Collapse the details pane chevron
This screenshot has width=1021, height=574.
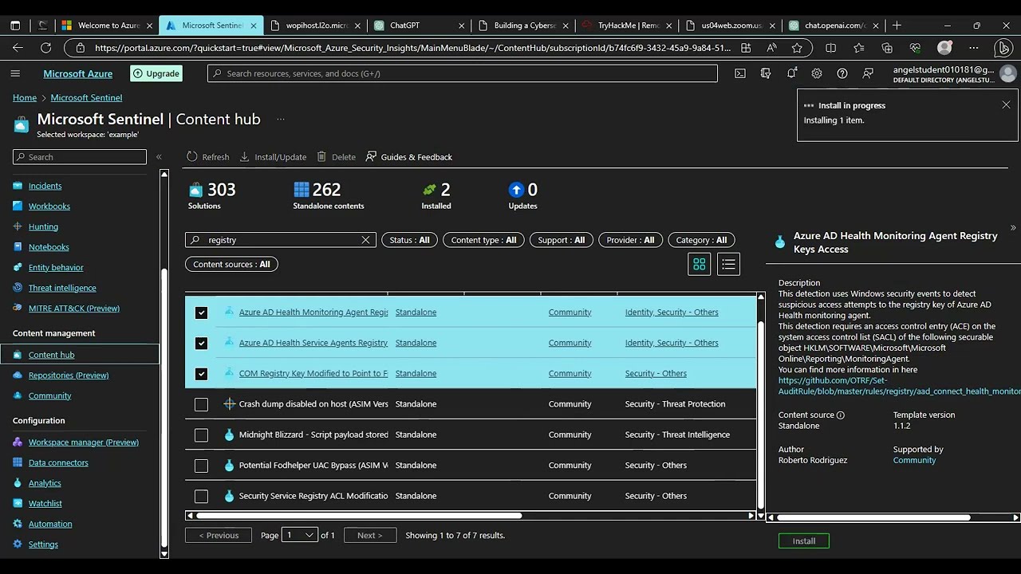pos(1013,228)
